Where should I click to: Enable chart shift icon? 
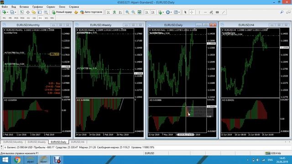[153, 12]
